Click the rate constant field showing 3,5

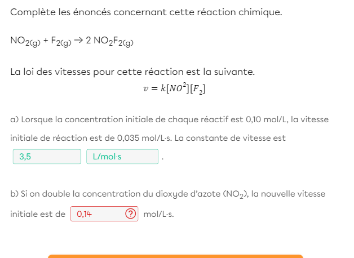tap(47, 157)
